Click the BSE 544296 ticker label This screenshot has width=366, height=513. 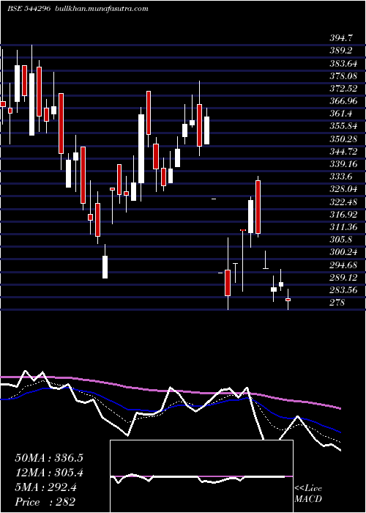click(29, 9)
